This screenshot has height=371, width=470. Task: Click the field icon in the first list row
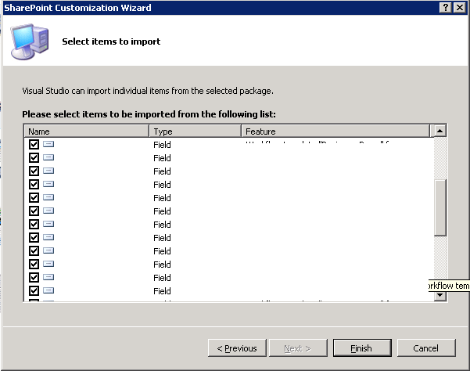coord(48,145)
